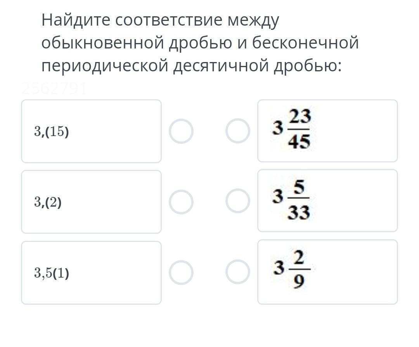The image size is (419, 347).
Task: Click the 3,(15) answer card
Action: 92,131
